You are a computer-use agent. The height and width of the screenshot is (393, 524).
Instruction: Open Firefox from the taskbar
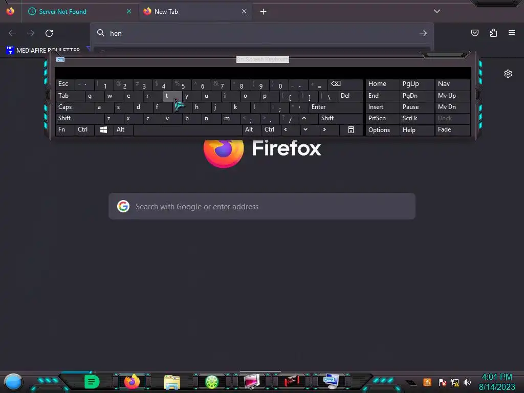point(132,382)
